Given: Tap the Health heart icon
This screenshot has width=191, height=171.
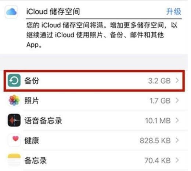Looking at the screenshot, I should [14, 140].
